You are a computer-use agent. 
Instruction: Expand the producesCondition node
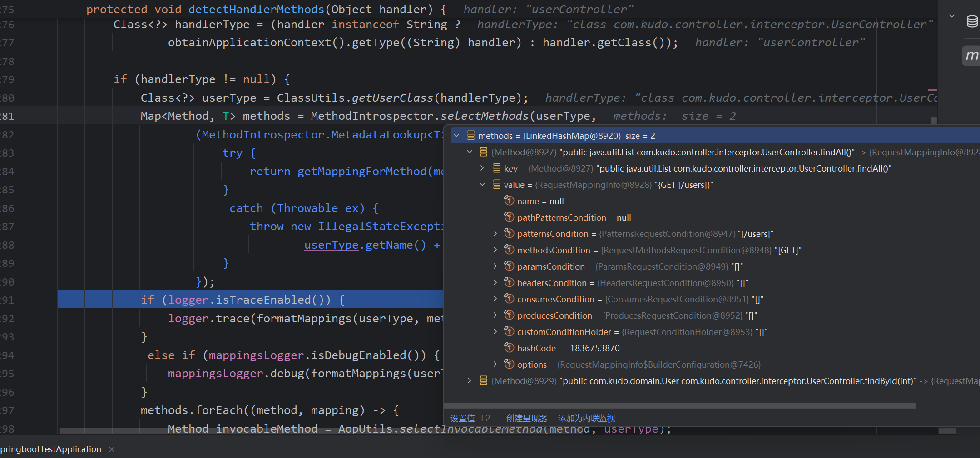tap(495, 315)
